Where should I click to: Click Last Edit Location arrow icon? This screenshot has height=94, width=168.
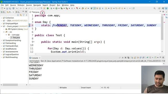click(x=116, y=8)
